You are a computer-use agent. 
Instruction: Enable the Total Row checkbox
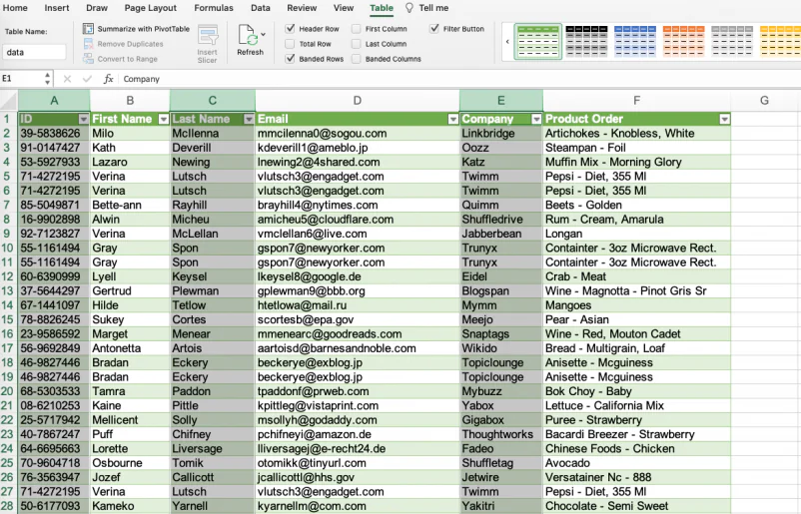pos(291,44)
